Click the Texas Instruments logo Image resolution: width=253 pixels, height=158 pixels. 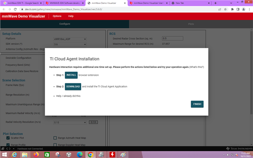[x=239, y=149]
